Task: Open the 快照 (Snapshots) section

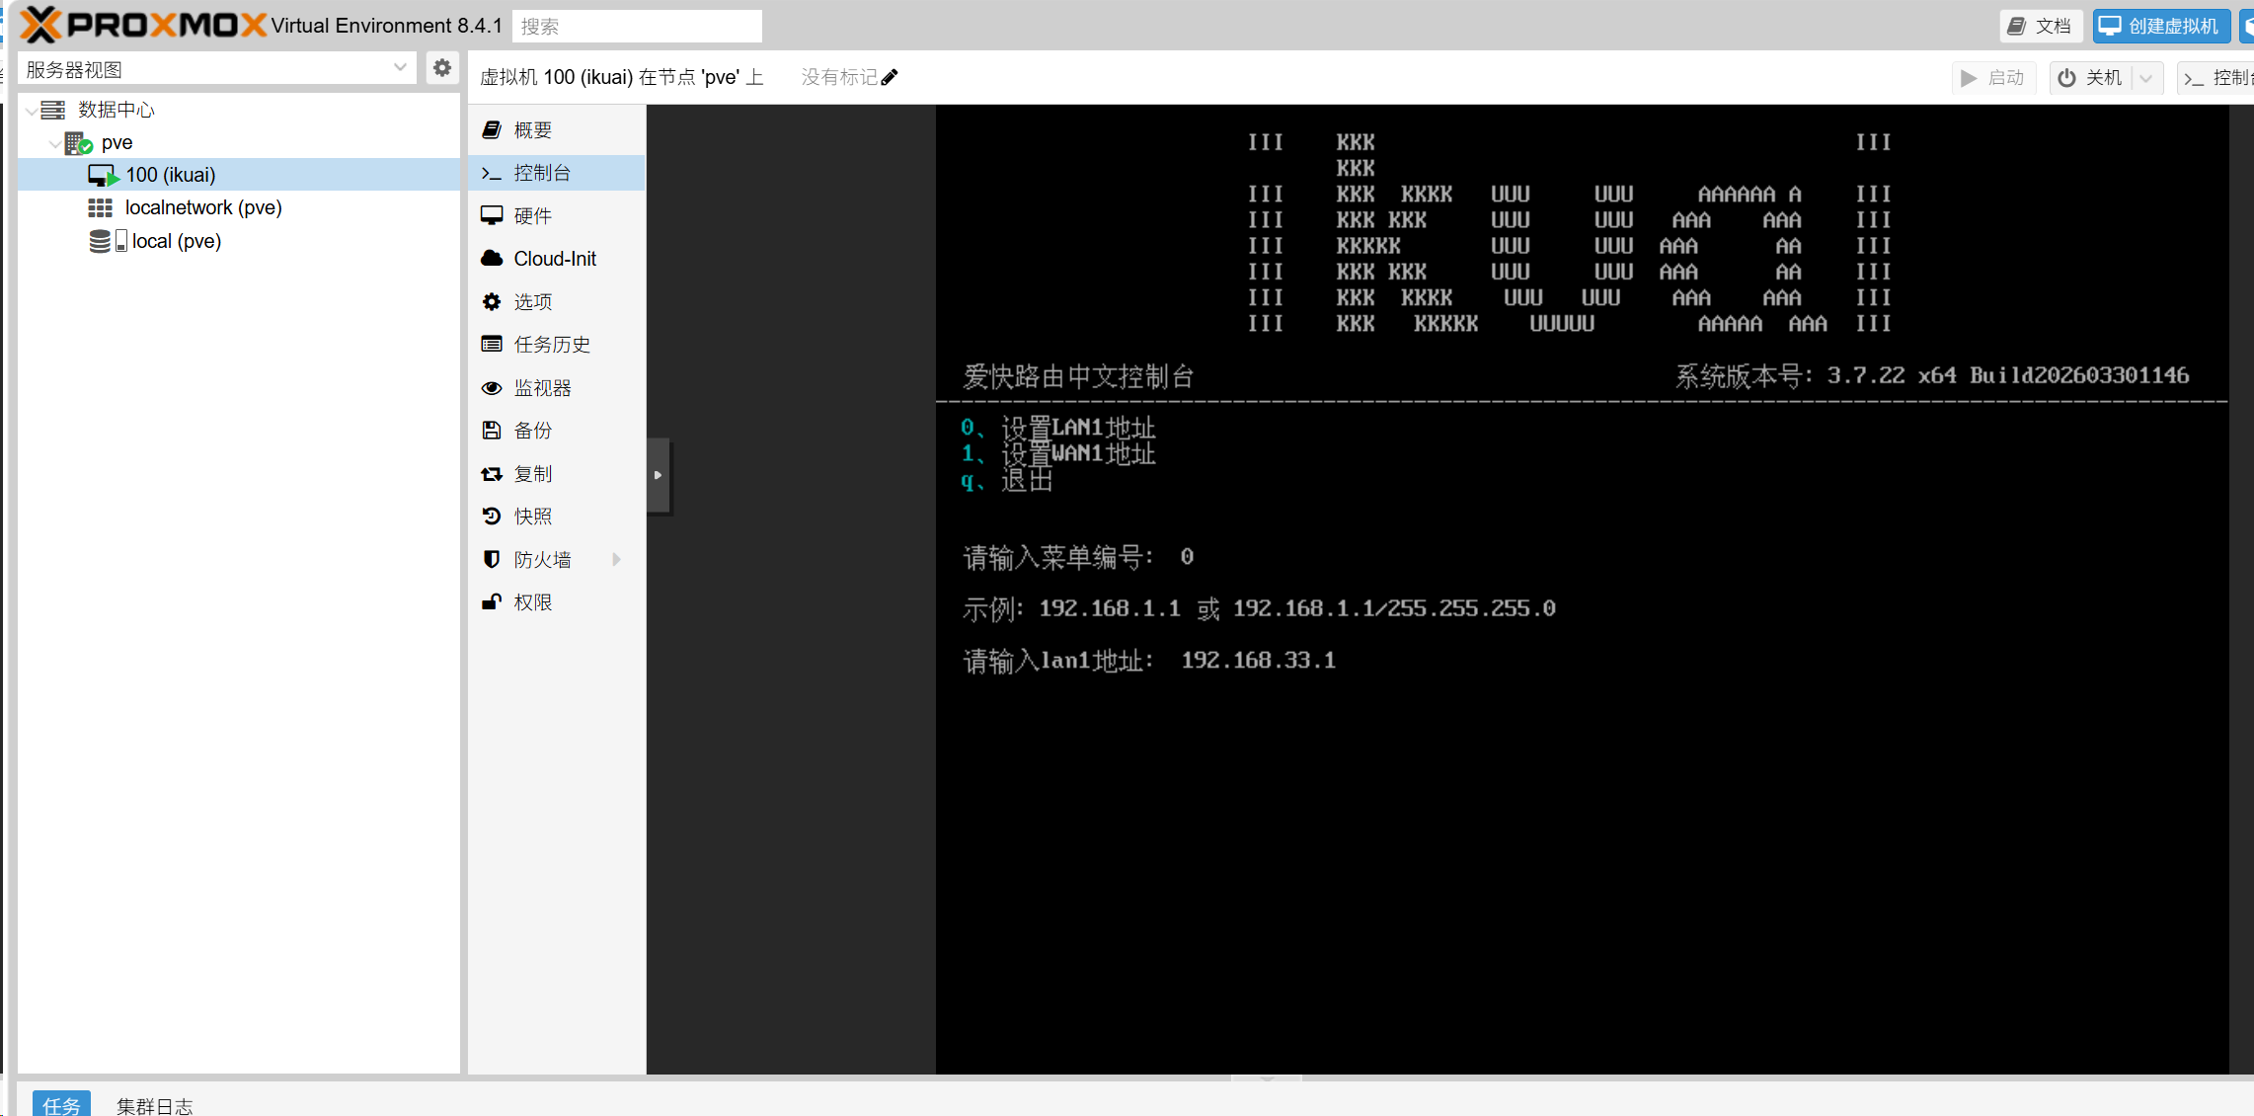Action: 533,517
